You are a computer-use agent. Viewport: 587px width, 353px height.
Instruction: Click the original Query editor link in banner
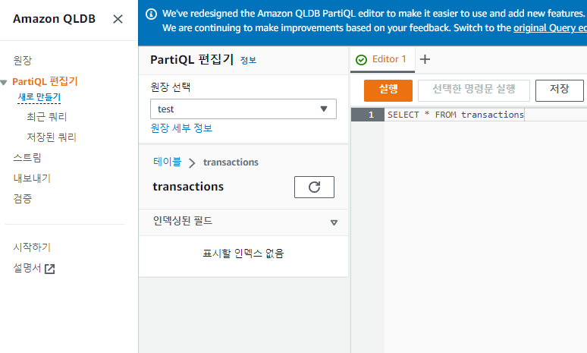550,27
